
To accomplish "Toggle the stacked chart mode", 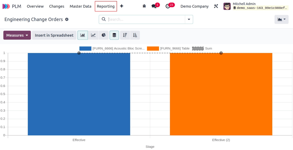I will (114, 35).
